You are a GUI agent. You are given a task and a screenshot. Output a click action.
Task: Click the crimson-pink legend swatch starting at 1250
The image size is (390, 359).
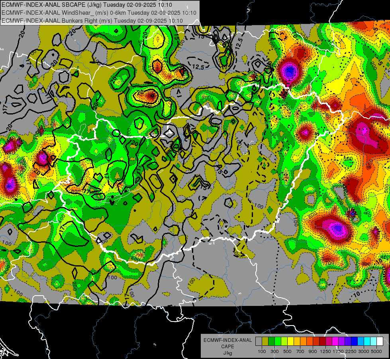coord(329,341)
